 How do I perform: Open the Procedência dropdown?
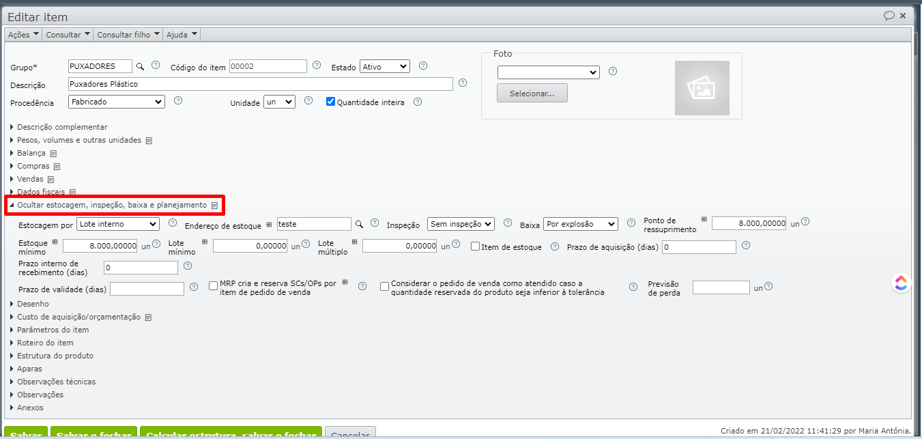(x=117, y=102)
